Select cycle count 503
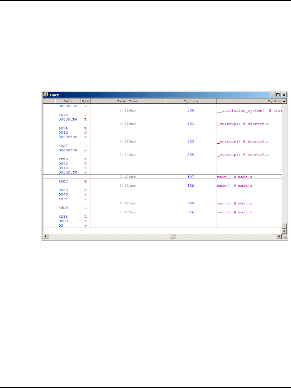 [191, 141]
